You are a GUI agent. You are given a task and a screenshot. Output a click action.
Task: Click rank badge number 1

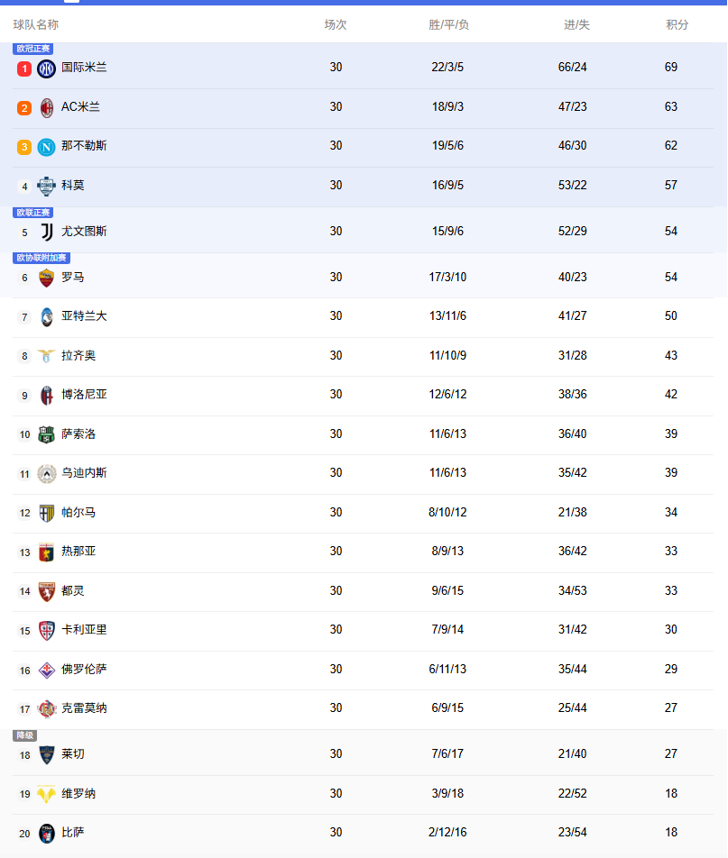pos(24,68)
